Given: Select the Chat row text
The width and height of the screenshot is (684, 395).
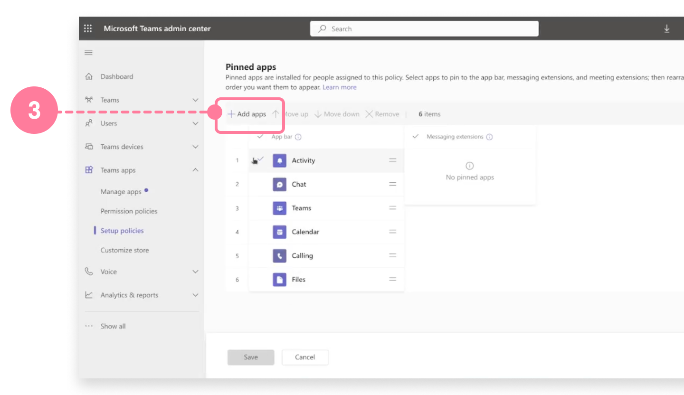Looking at the screenshot, I should click(299, 184).
